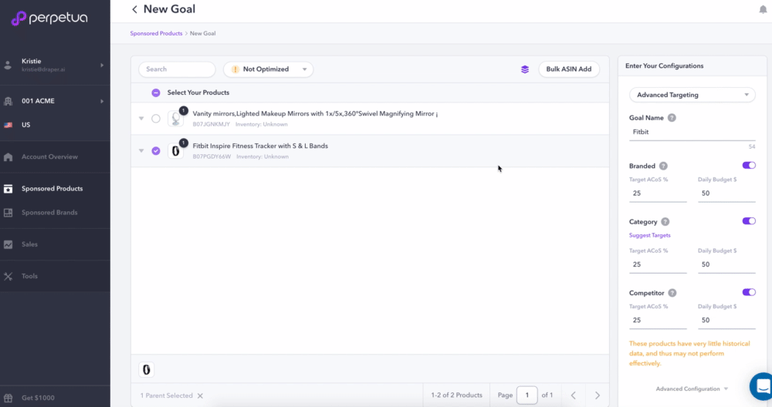The image size is (772, 407).
Task: Open the notifications bell
Action: 763,9
